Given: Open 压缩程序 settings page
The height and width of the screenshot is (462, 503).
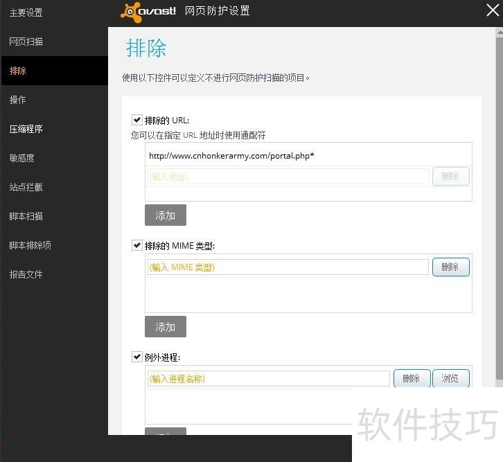Looking at the screenshot, I should 26,129.
